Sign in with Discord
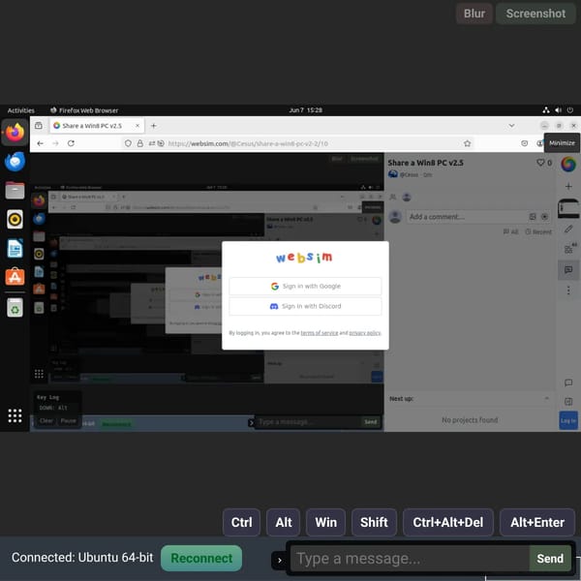This screenshot has width=581, height=581. coord(305,306)
